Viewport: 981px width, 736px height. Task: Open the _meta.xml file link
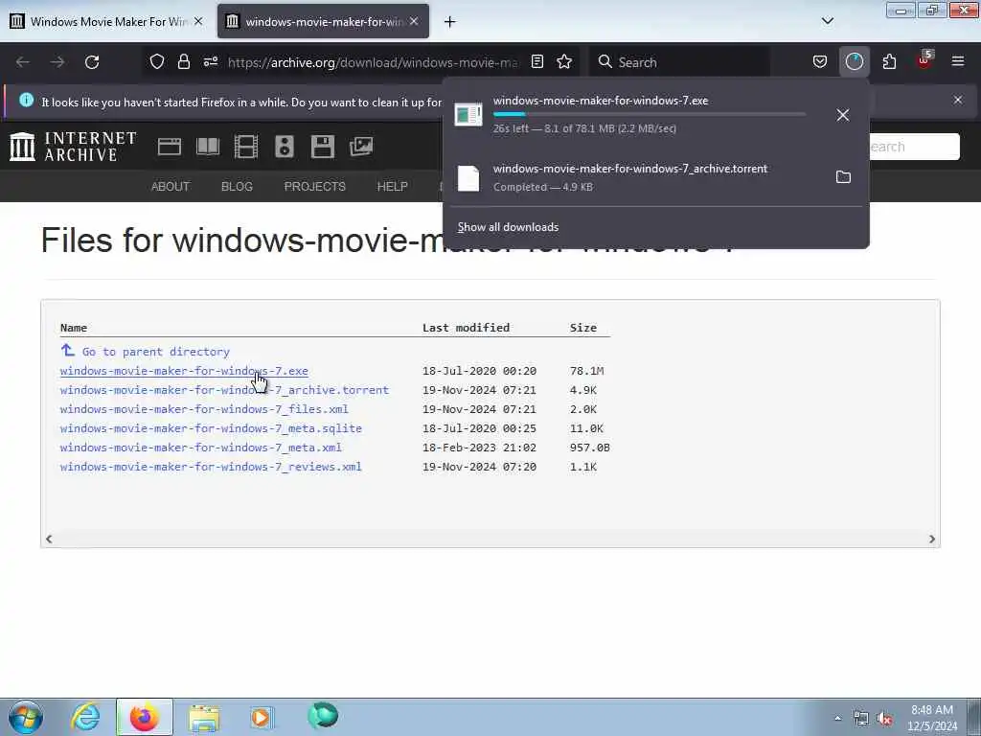201,448
